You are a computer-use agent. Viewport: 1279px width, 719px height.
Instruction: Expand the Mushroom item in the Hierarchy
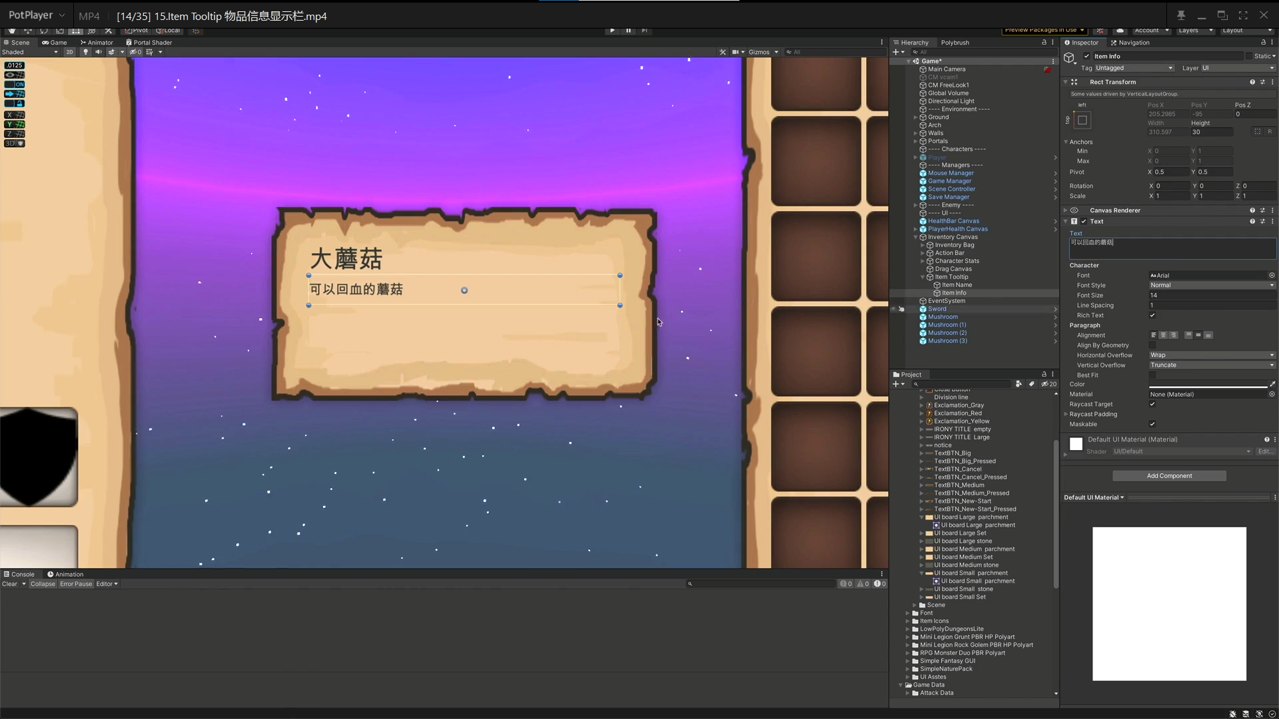(x=1055, y=317)
